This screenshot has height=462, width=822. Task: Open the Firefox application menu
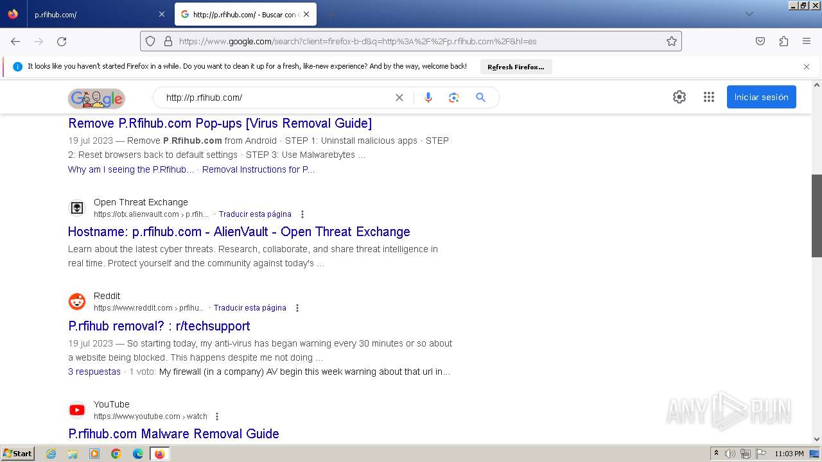pyautogui.click(x=807, y=41)
